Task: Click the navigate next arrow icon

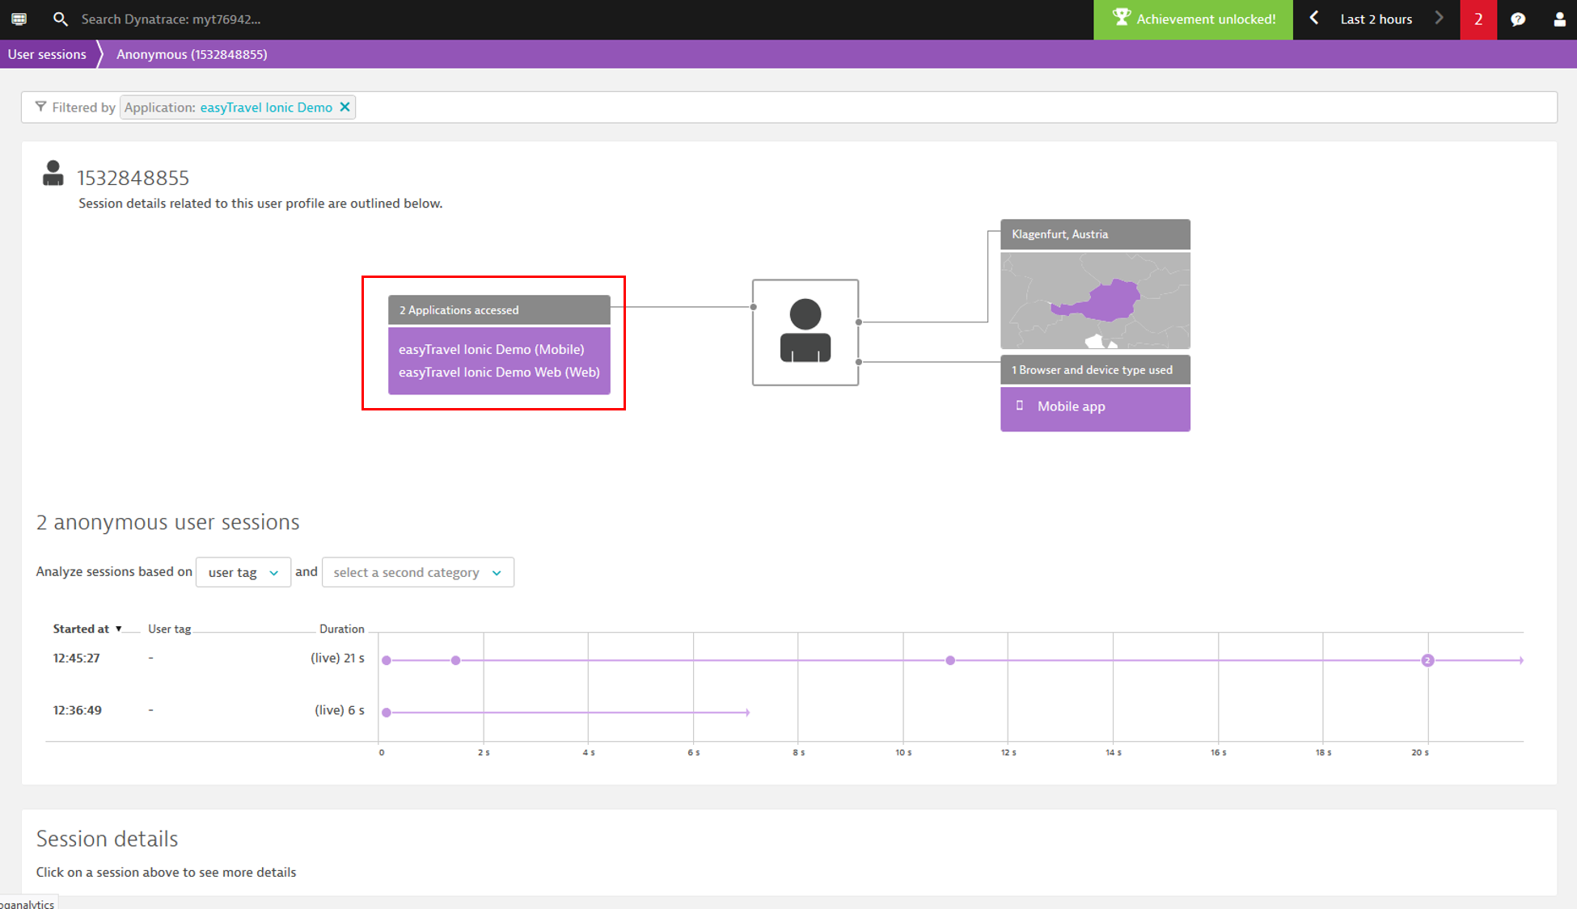Action: (1439, 19)
